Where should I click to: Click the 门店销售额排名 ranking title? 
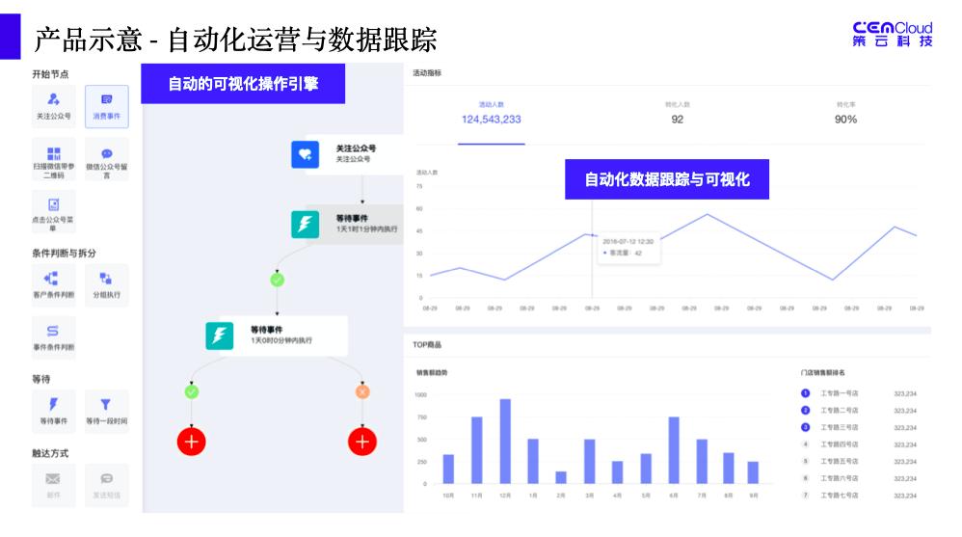point(823,373)
